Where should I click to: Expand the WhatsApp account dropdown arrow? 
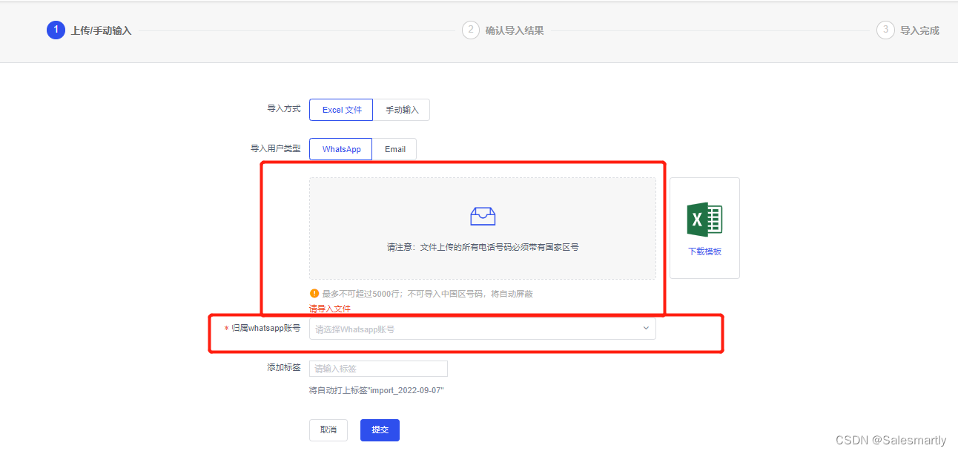[x=646, y=329]
